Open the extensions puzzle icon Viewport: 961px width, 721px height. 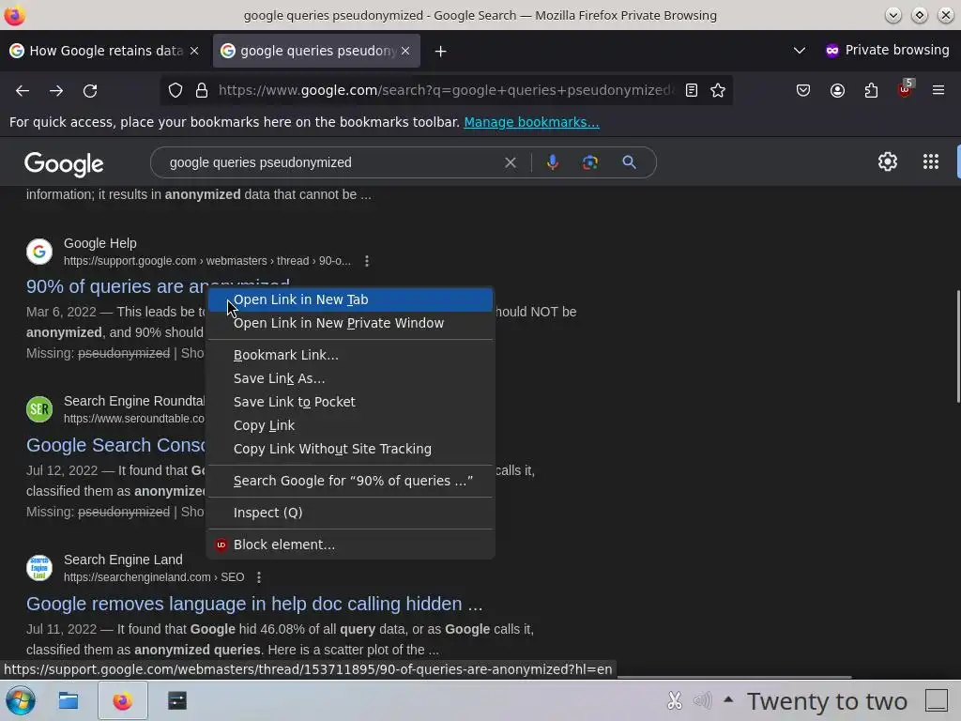pos(871,91)
